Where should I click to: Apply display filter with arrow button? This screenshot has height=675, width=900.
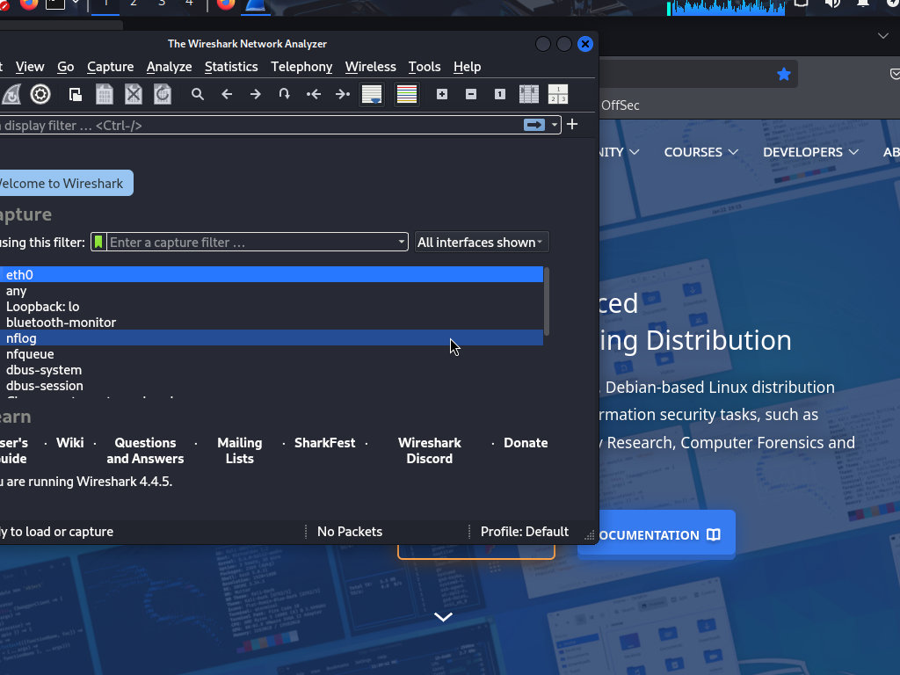point(534,125)
